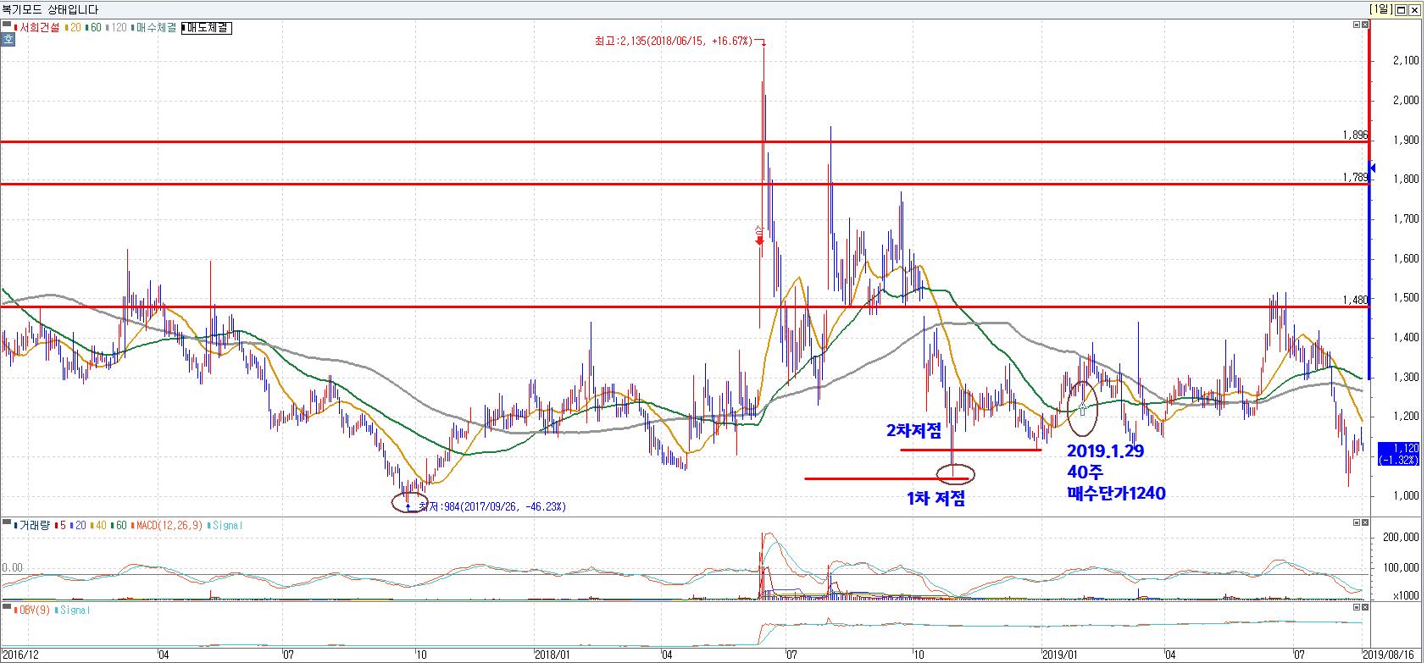Image resolution: width=1427 pixels, height=663 pixels.
Task: Select the 1,480 horizontal support line label
Action: (1355, 300)
